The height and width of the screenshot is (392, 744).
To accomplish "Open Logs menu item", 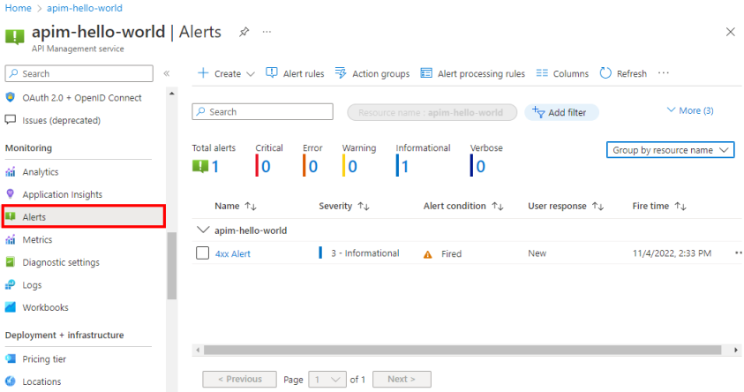I will click(32, 285).
